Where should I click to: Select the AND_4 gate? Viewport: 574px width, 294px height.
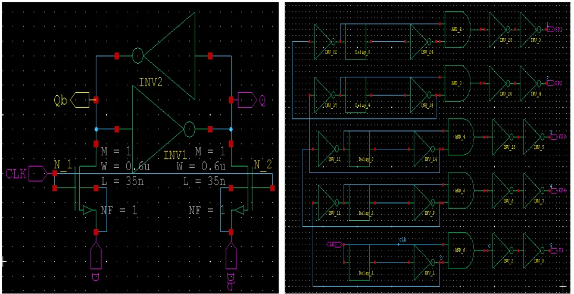coord(461,137)
